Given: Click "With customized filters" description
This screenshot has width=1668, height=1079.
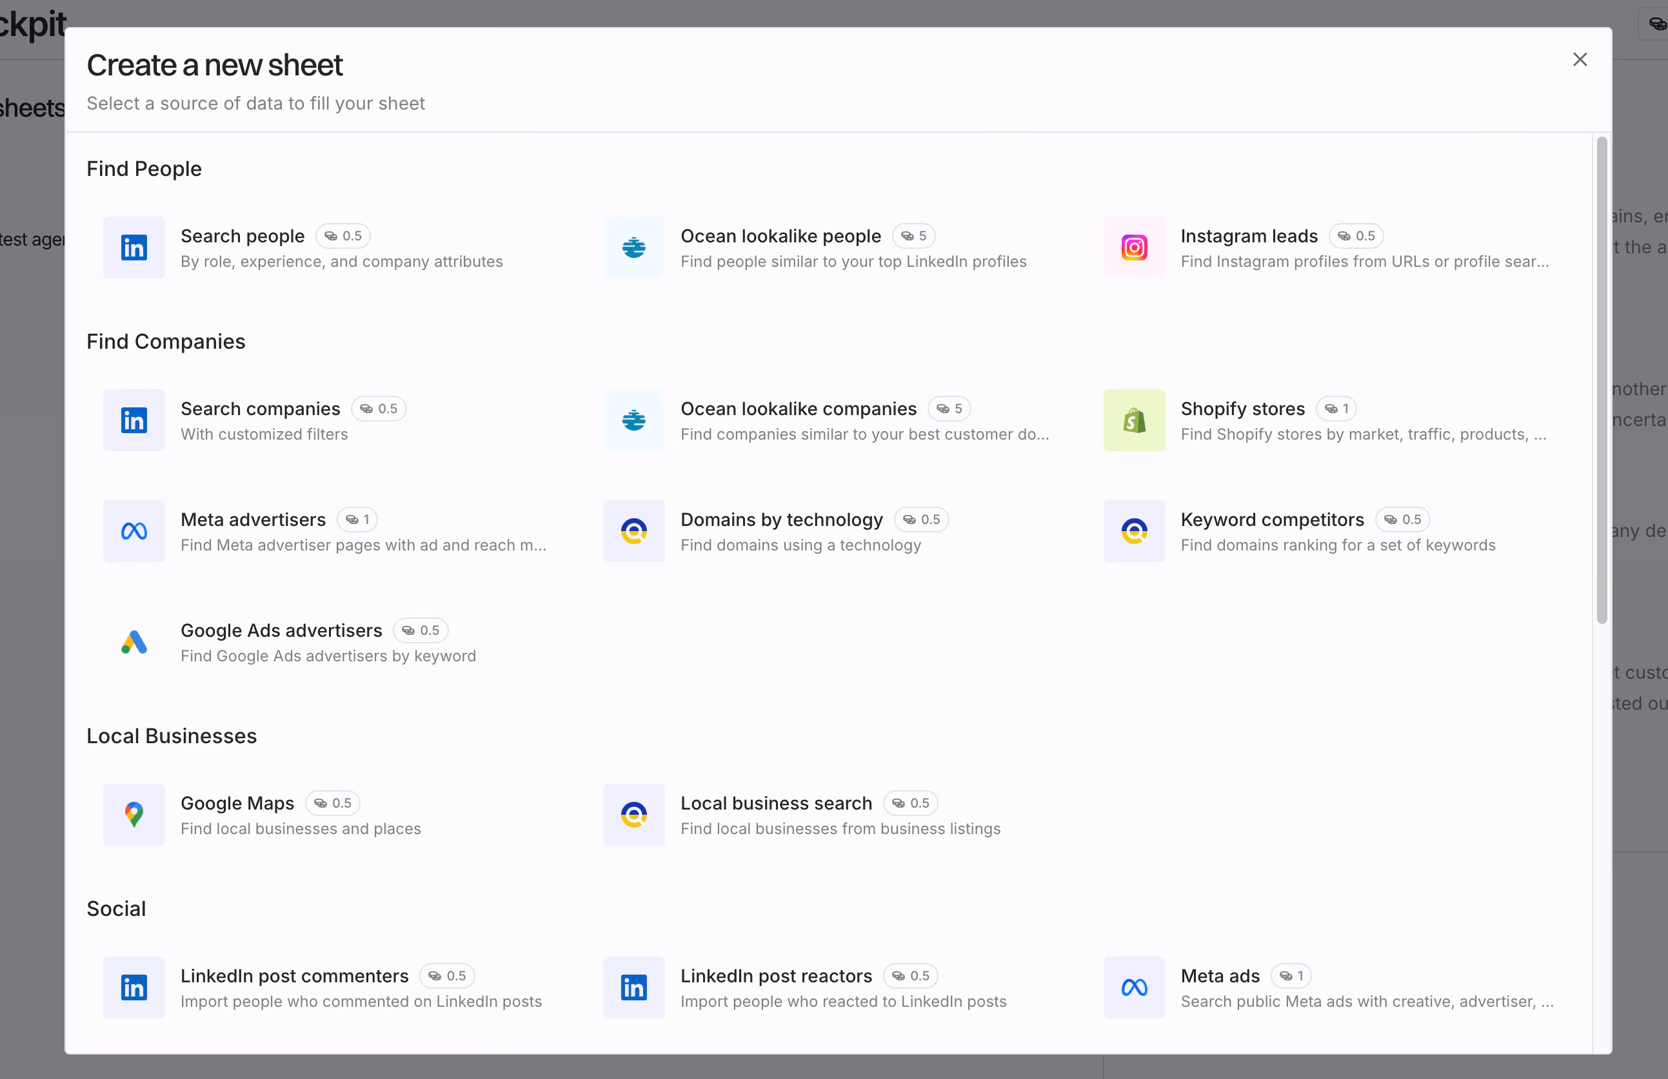Looking at the screenshot, I should coord(264,434).
